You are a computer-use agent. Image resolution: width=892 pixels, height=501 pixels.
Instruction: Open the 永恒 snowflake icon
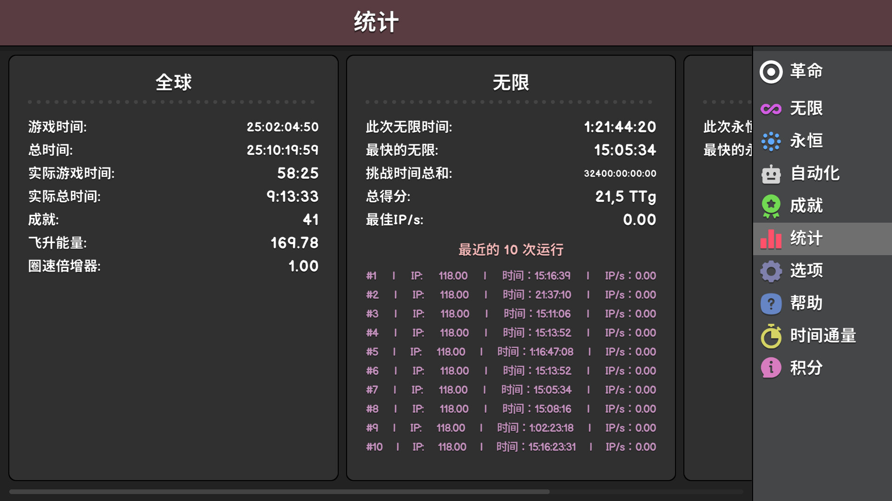(x=771, y=141)
